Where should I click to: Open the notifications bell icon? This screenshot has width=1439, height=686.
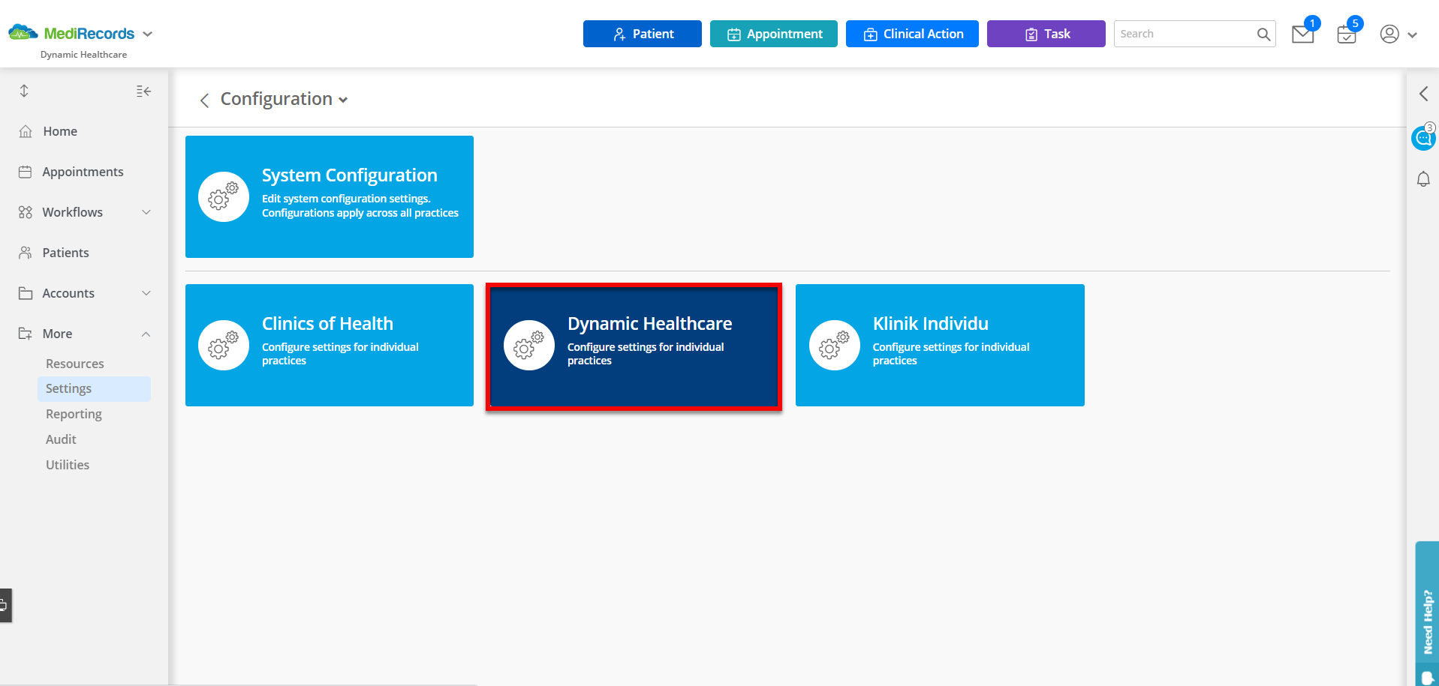coord(1423,179)
